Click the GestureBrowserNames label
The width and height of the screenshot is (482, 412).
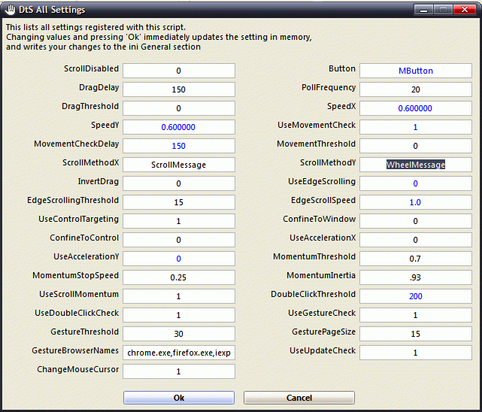(75, 350)
